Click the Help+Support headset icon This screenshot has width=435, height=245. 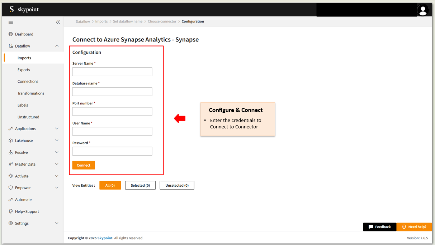pyautogui.click(x=11, y=211)
